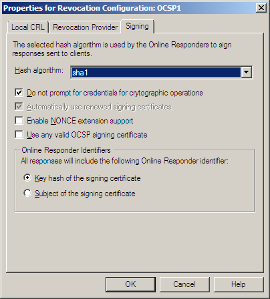The image size is (270, 299).
Task: Open Help for this dialog
Action: pyautogui.click(x=239, y=284)
